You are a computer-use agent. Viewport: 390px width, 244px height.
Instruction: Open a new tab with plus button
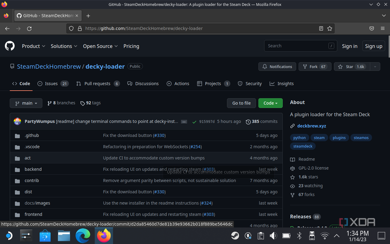88,16
